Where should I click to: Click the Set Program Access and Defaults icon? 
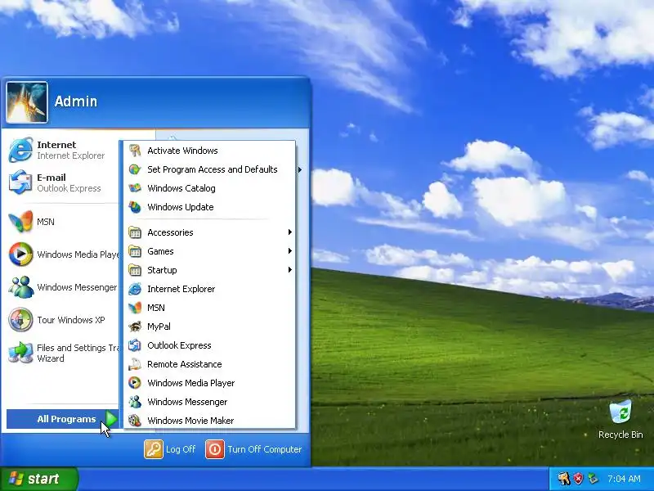135,169
